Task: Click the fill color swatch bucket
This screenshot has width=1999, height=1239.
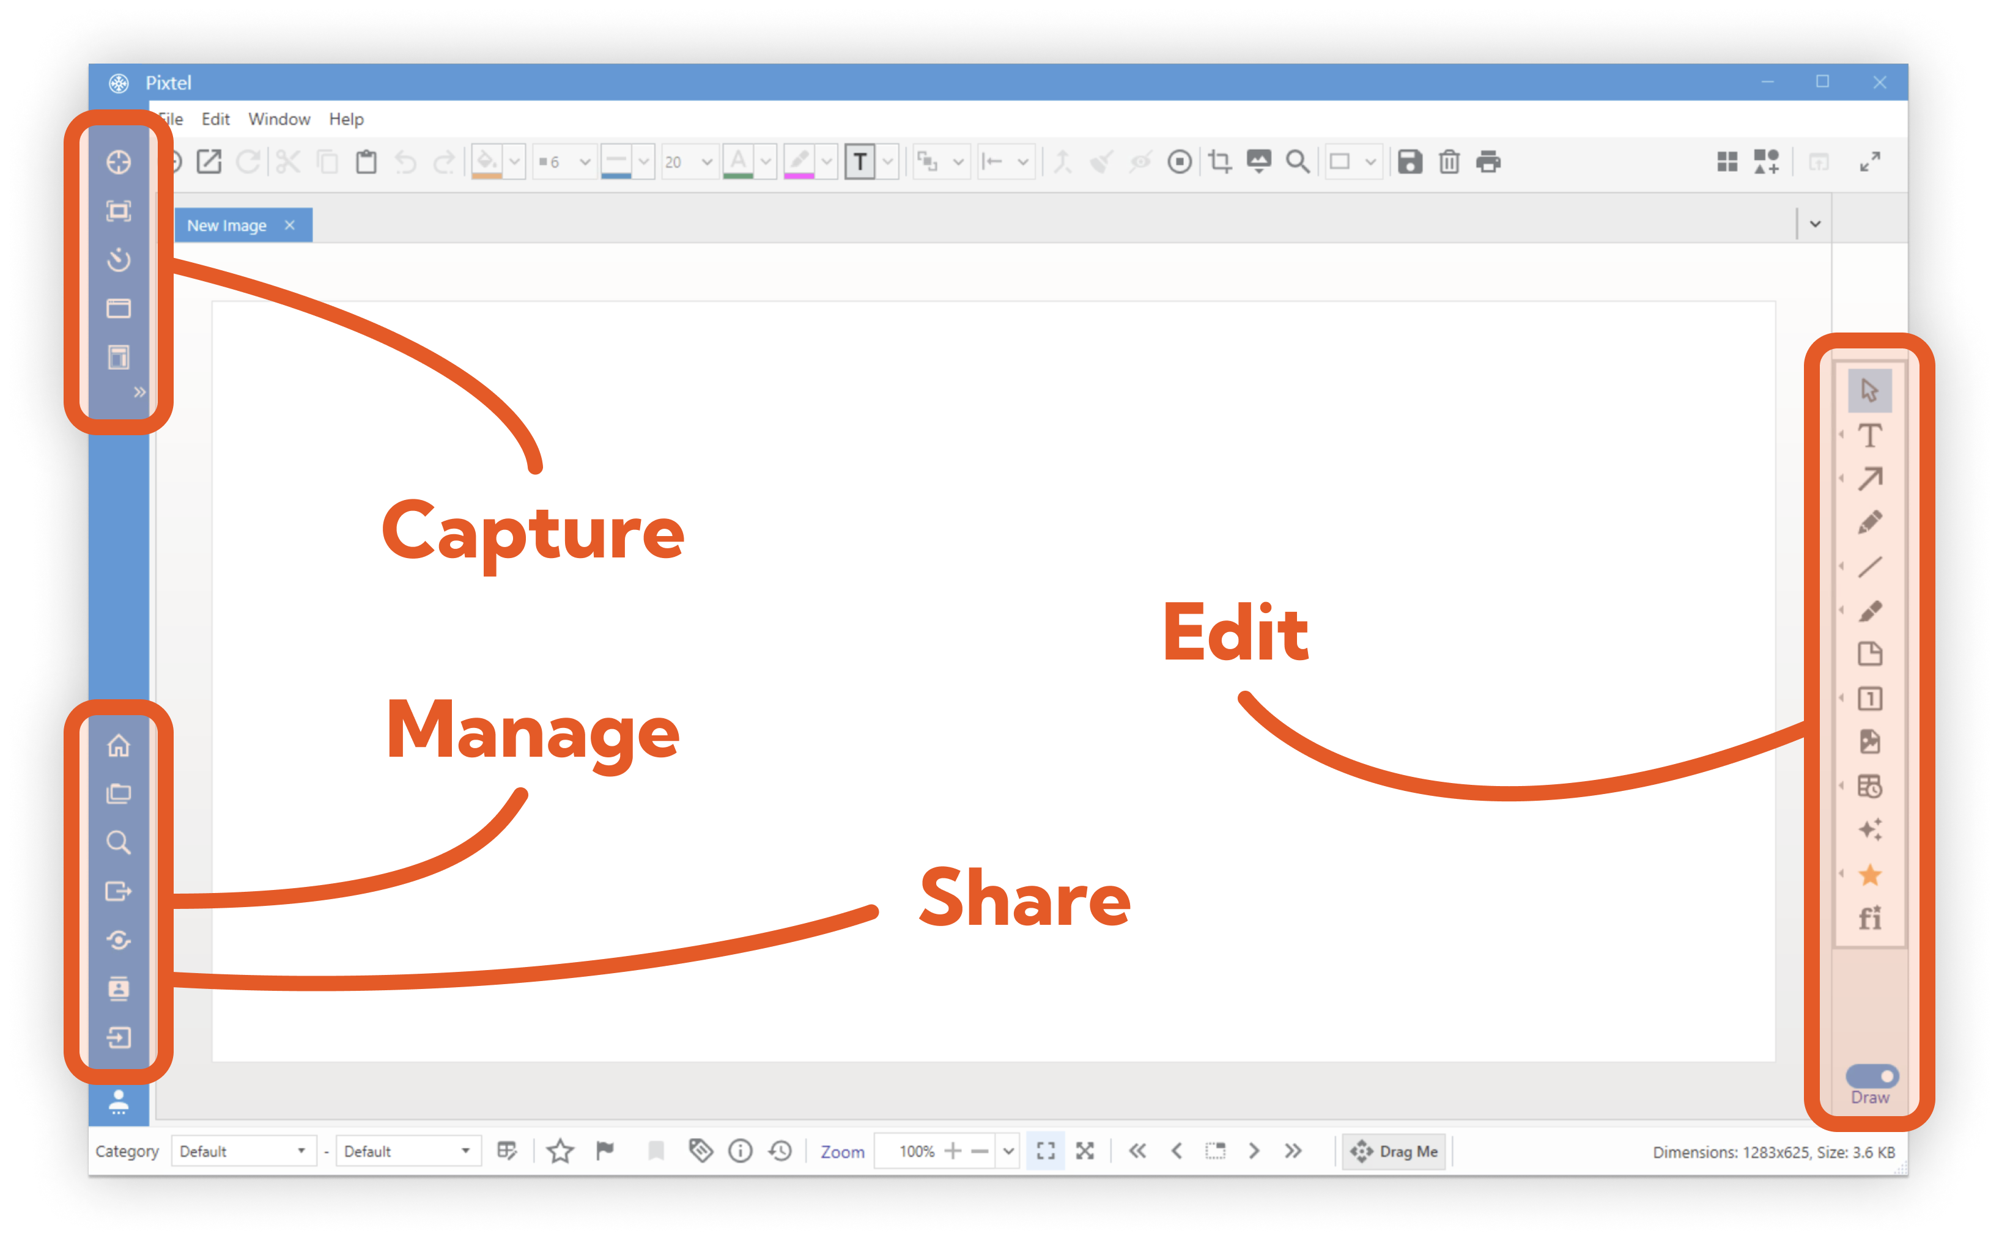Action: 487,161
